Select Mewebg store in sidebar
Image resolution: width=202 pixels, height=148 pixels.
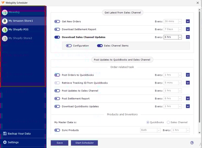(23, 13)
